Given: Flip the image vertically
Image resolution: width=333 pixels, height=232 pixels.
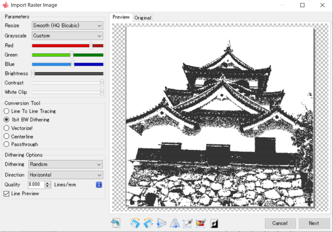Looking at the screenshot, I should click(x=161, y=223).
